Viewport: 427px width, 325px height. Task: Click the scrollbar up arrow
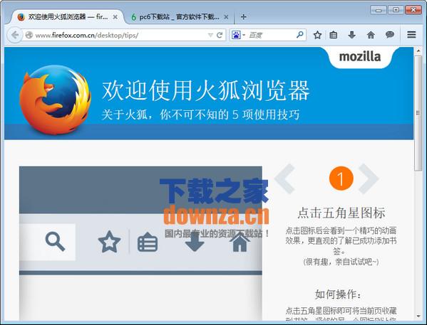(418, 50)
